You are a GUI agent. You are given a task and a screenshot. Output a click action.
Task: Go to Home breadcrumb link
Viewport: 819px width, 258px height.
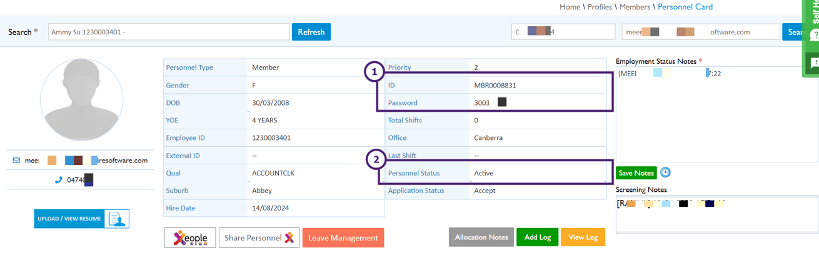coord(570,7)
